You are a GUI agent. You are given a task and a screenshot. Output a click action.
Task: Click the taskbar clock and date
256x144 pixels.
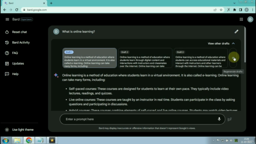point(246,140)
